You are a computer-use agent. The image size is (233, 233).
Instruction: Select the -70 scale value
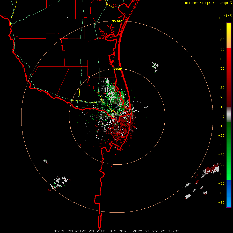(x=221, y=184)
